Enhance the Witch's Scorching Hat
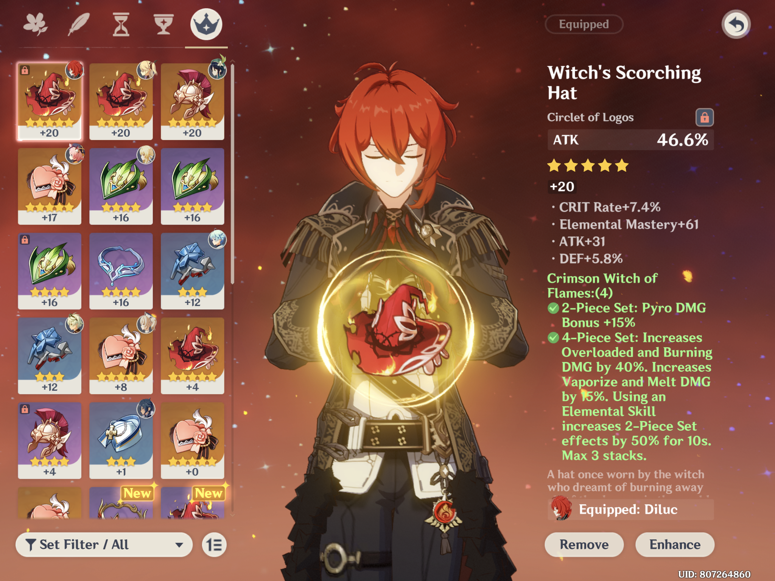 coord(675,545)
